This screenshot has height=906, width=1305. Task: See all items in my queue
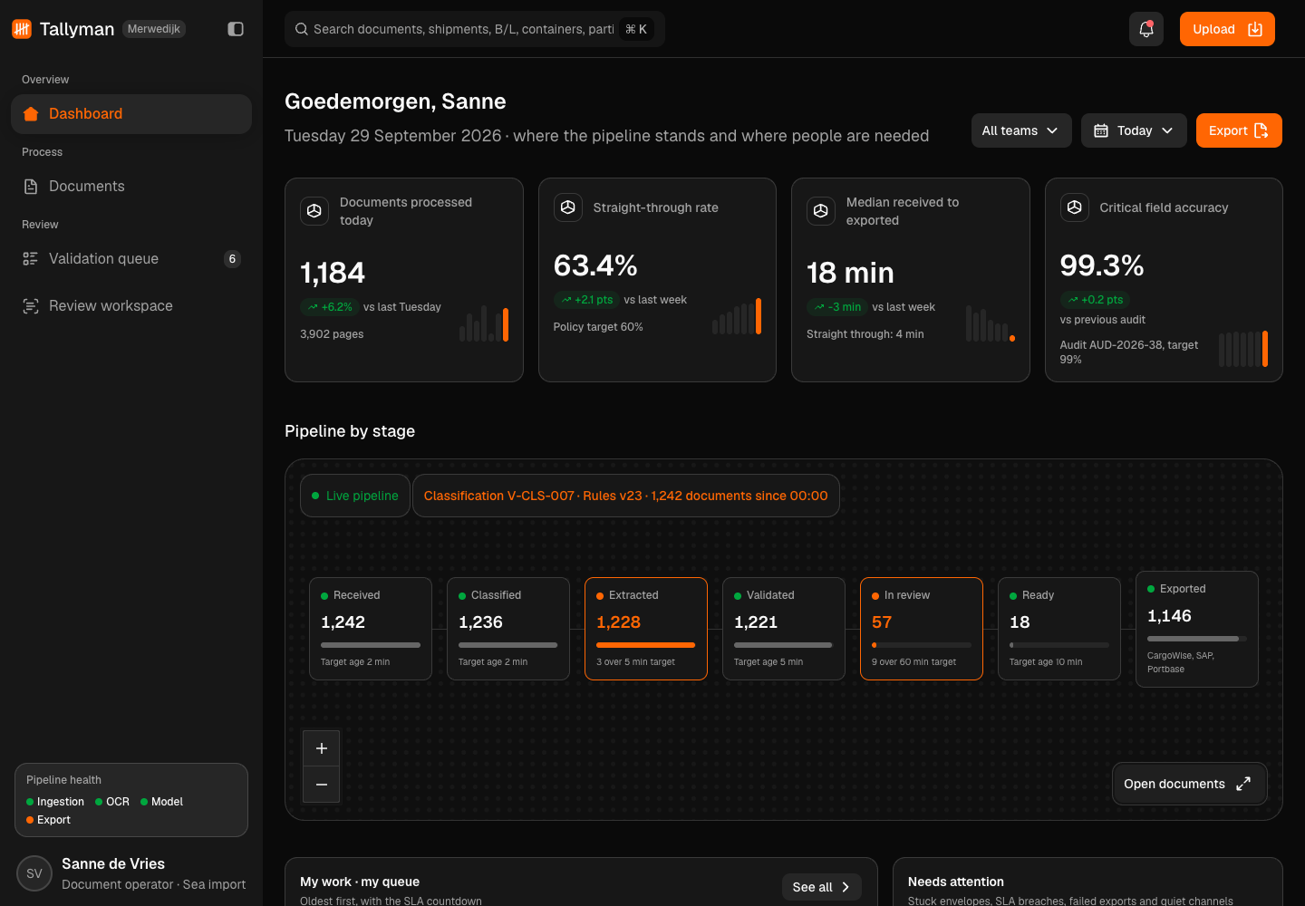(822, 887)
